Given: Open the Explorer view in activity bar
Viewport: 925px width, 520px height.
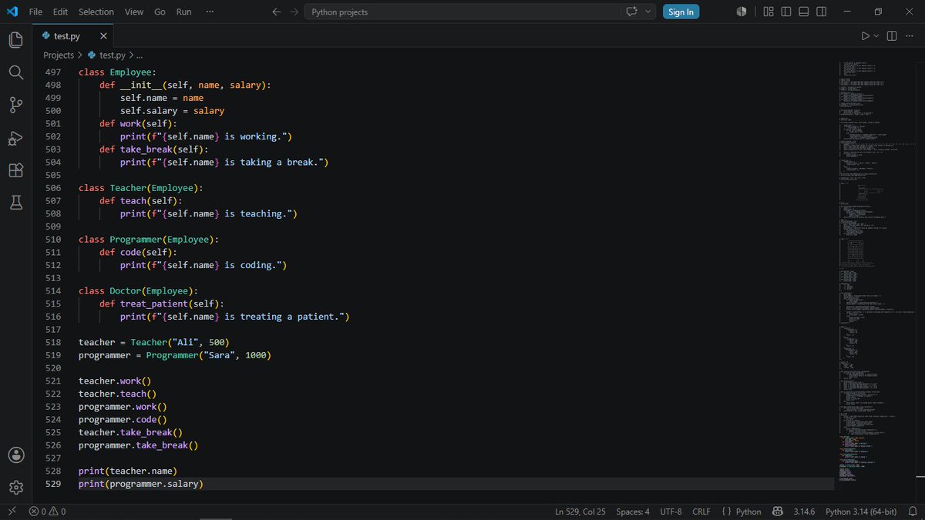Looking at the screenshot, I should coord(16,39).
